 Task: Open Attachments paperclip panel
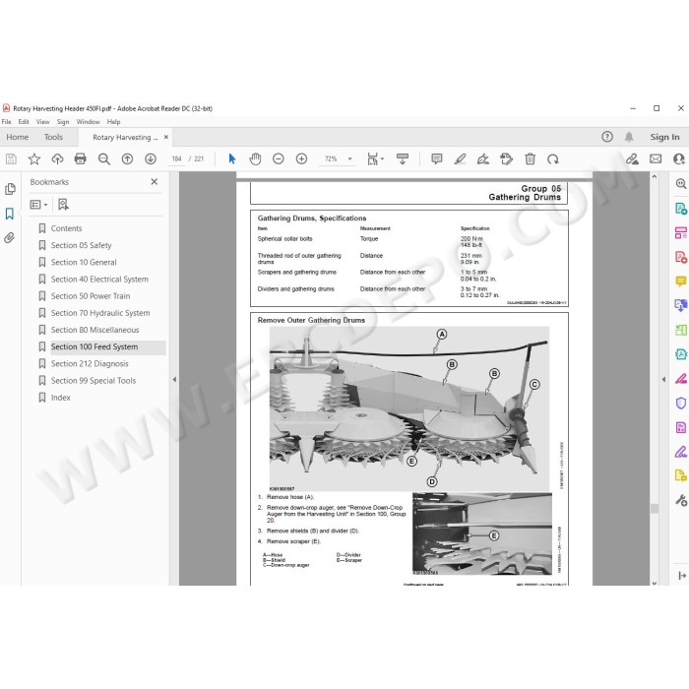pos(10,238)
